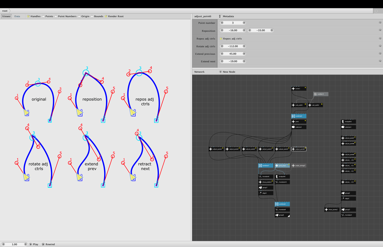
Task: Select the colorize4 node
Action: [349, 127]
